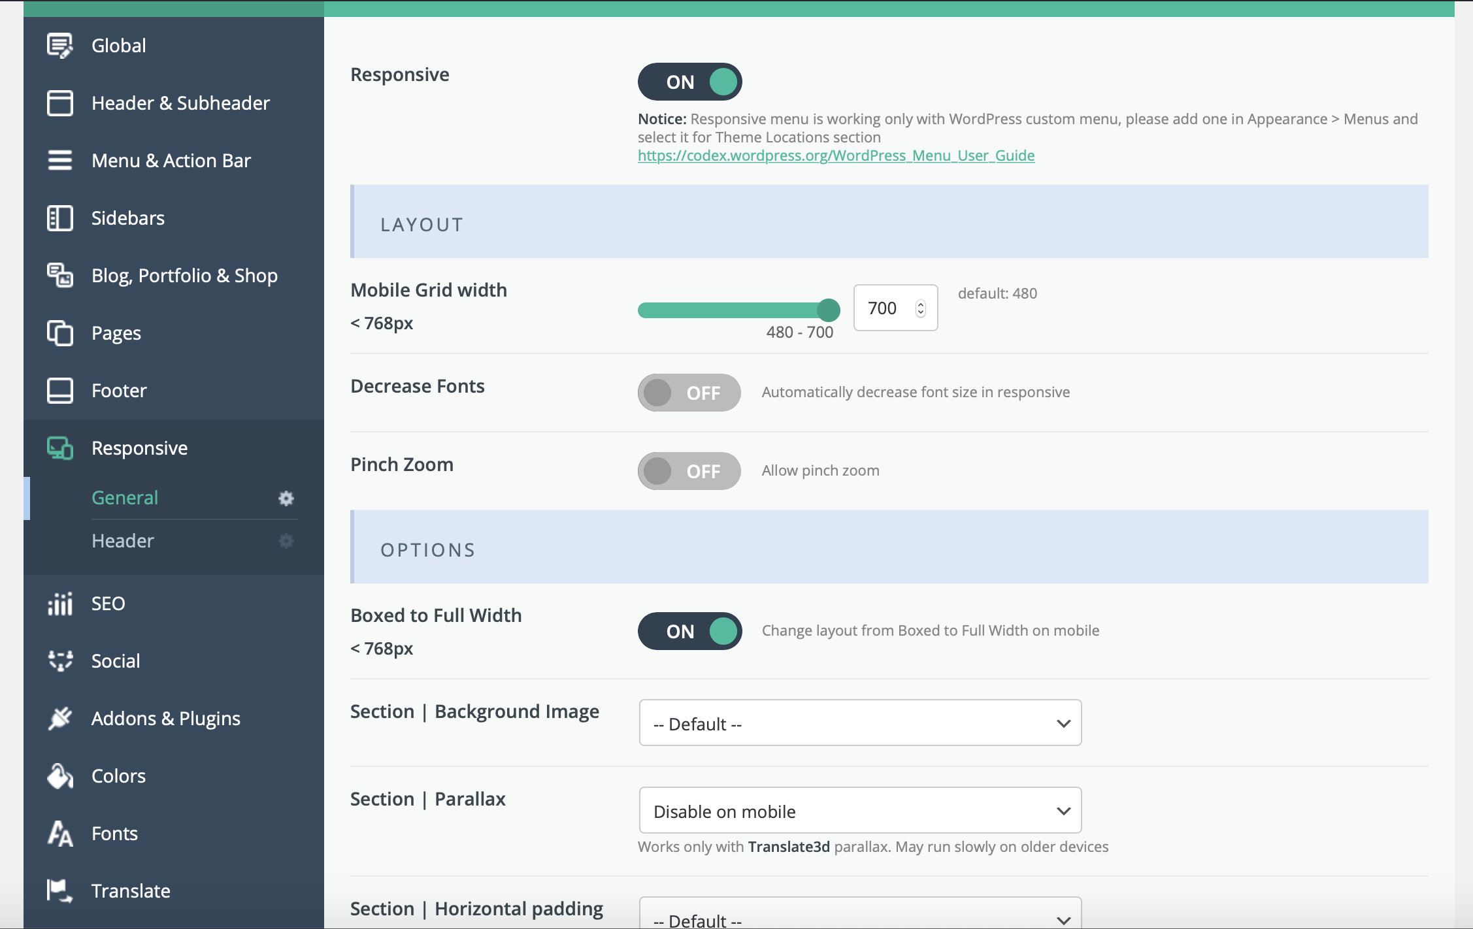Expand the Section Parallax dropdown

click(x=859, y=811)
